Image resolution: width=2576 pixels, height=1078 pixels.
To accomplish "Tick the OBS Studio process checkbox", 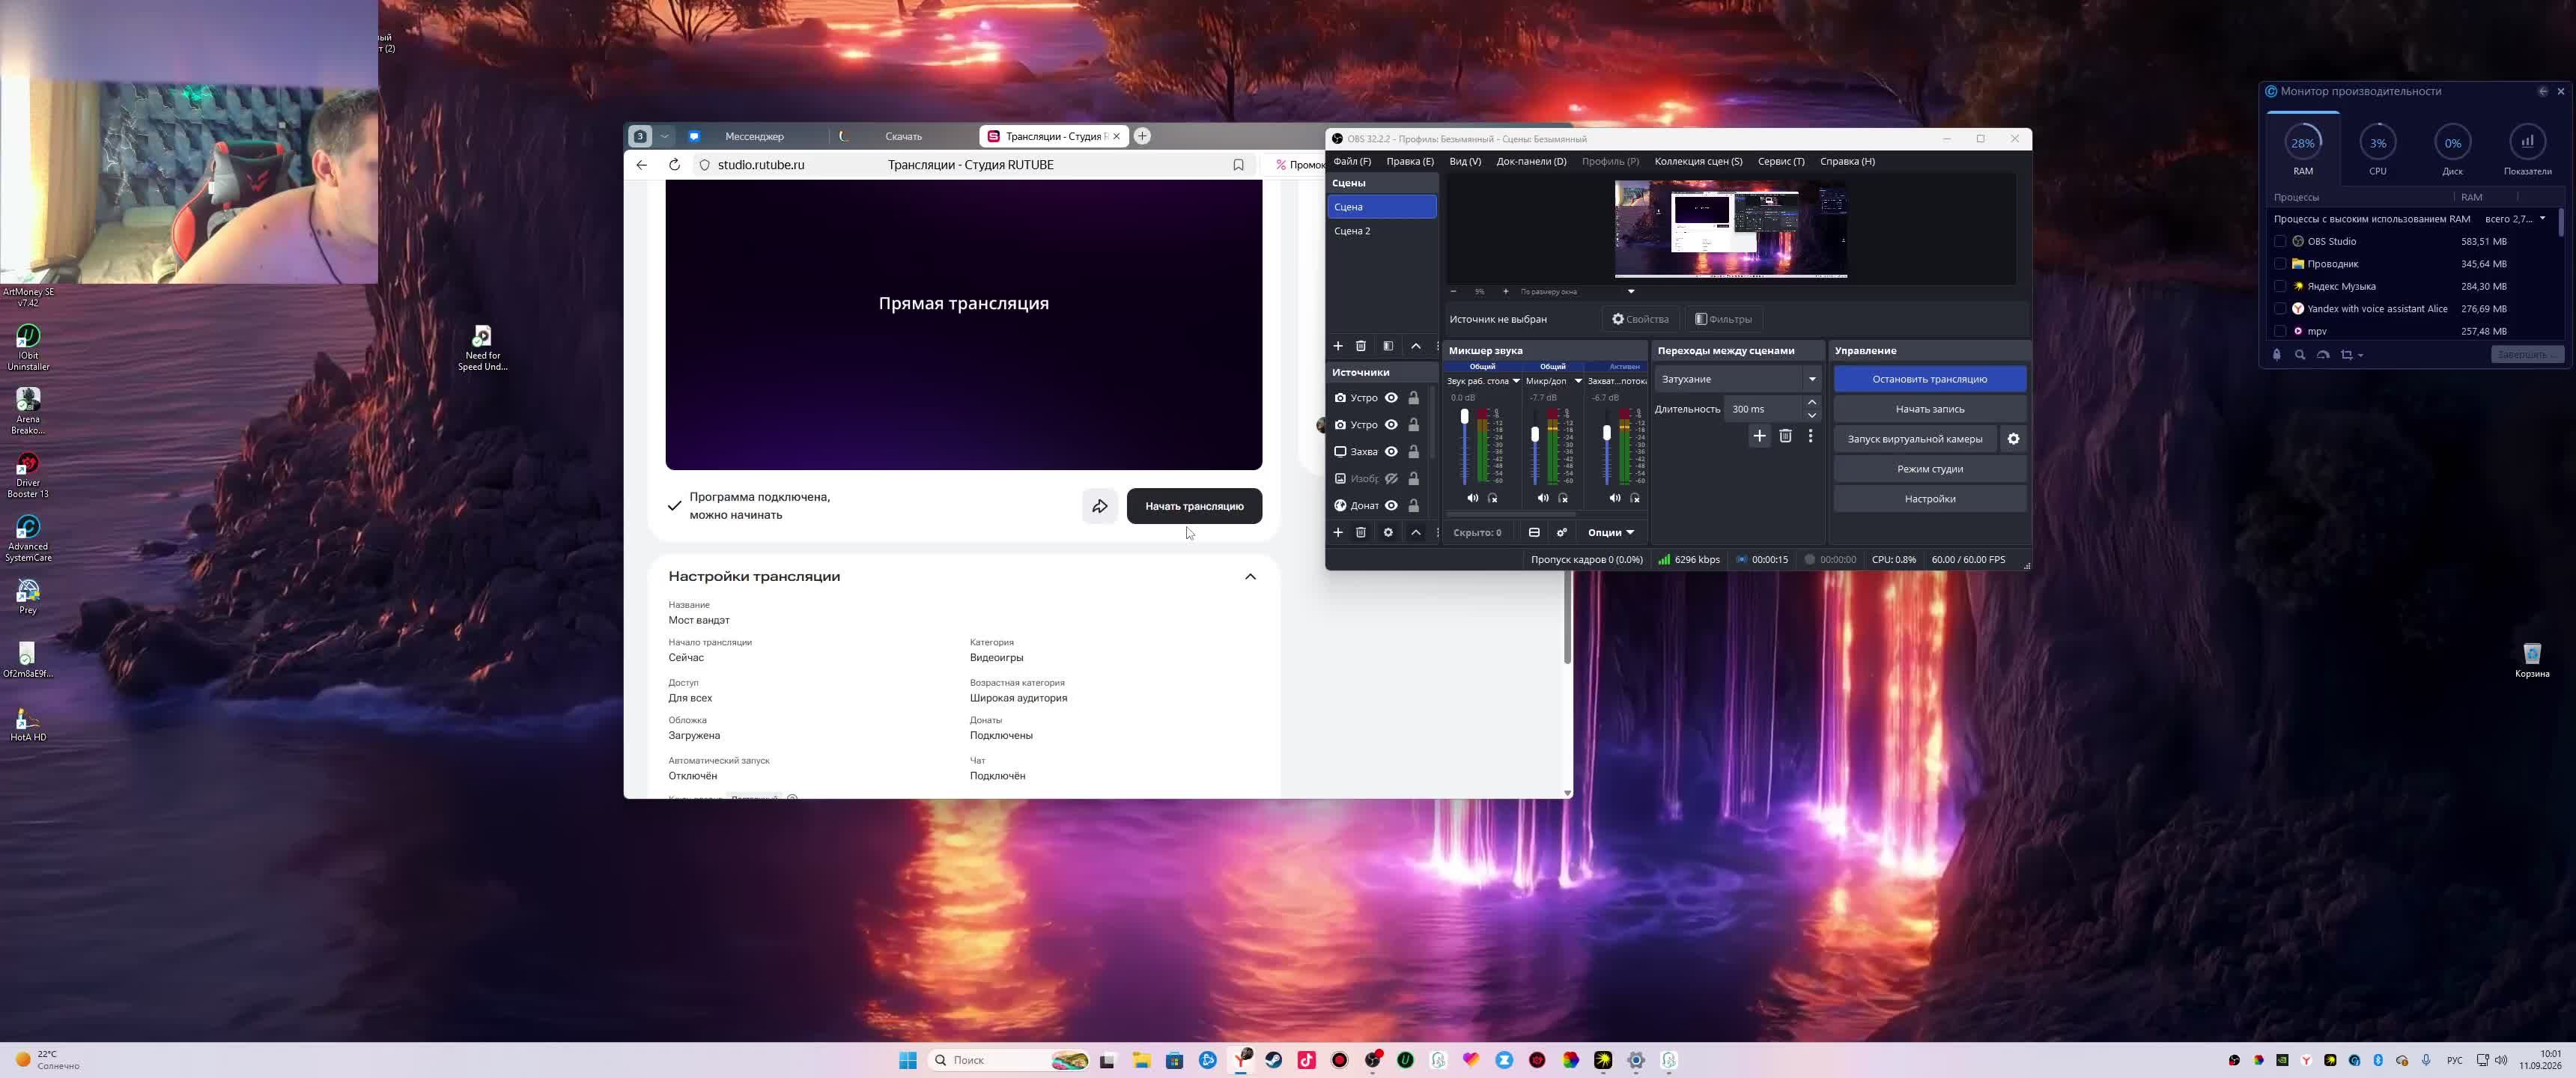I will (2280, 241).
